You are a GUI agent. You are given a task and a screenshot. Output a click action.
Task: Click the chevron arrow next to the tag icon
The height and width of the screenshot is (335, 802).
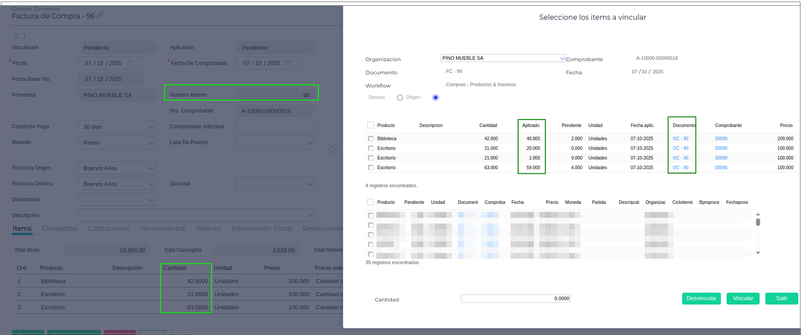pyautogui.click(x=24, y=36)
